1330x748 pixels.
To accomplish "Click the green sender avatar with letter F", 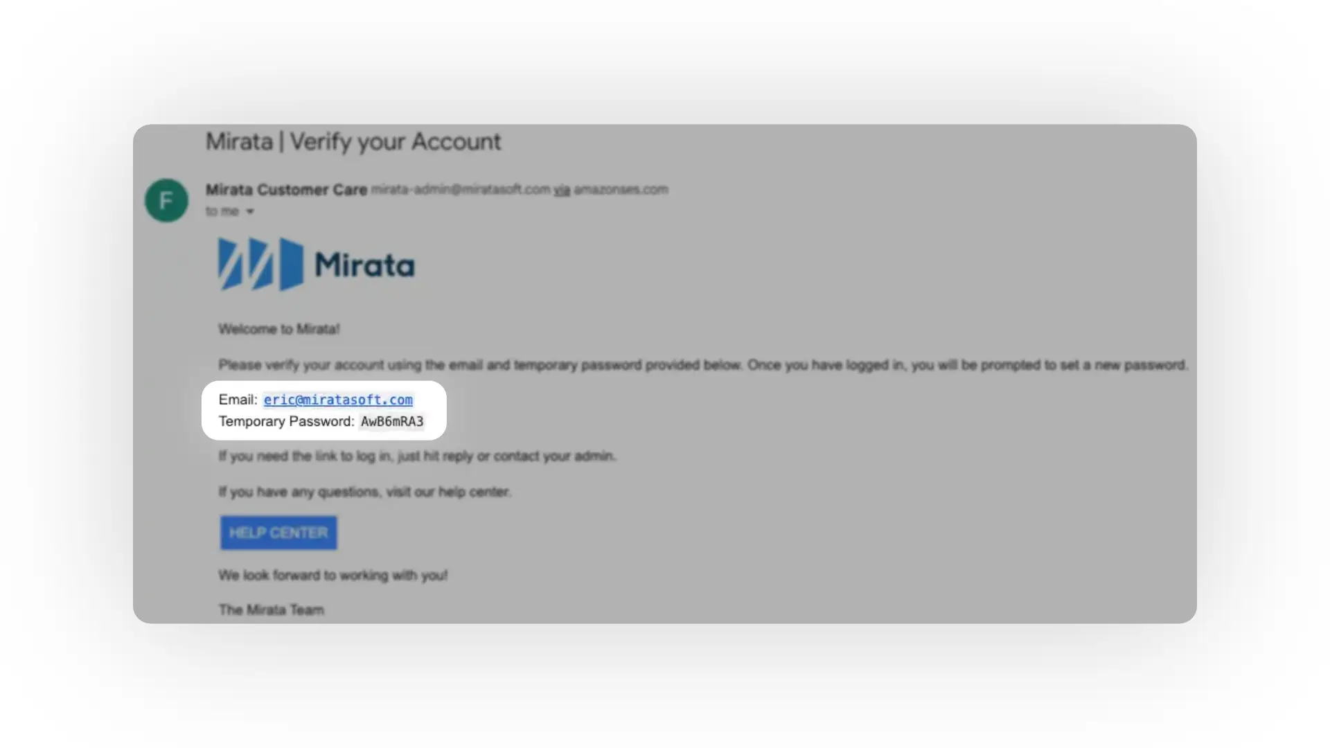I will (x=166, y=200).
